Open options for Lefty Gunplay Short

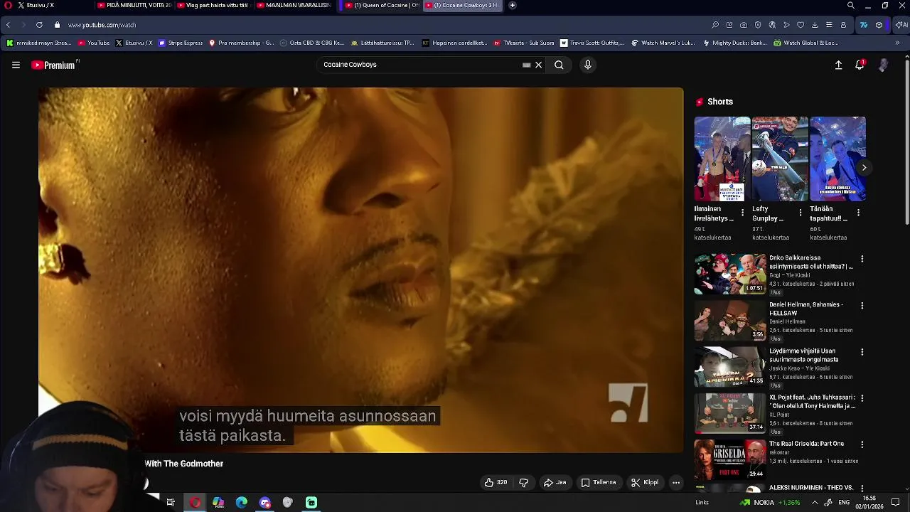pyautogui.click(x=801, y=213)
